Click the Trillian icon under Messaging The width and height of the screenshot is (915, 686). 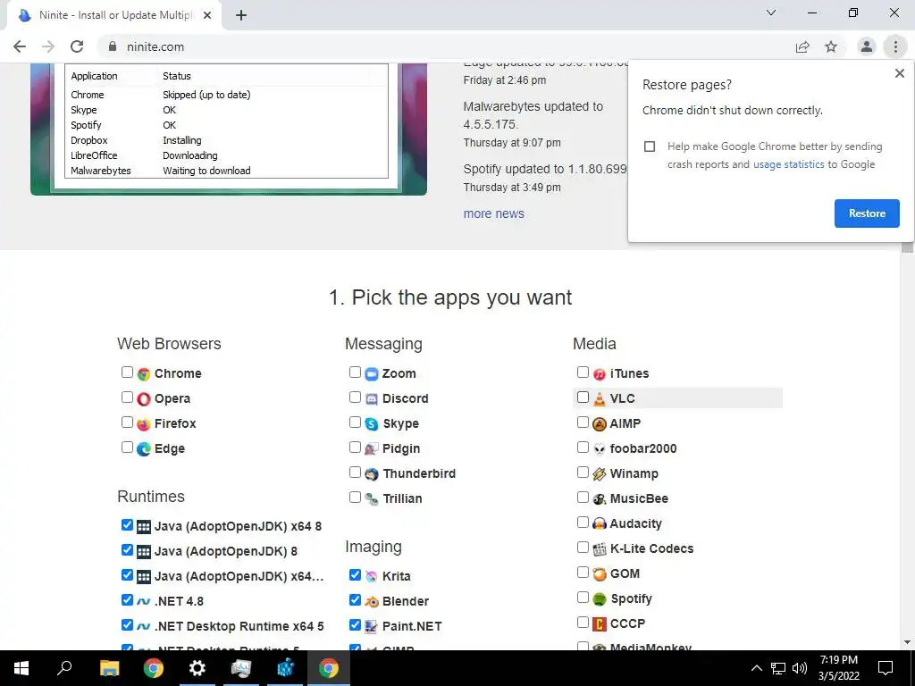click(x=372, y=499)
